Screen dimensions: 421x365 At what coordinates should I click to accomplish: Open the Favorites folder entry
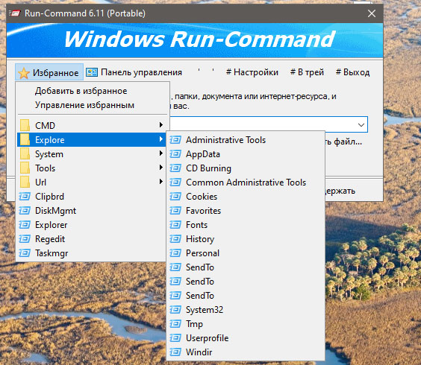click(246, 211)
